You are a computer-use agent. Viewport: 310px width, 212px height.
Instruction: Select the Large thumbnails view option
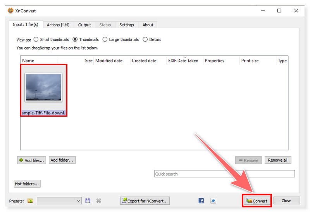tap(105, 40)
